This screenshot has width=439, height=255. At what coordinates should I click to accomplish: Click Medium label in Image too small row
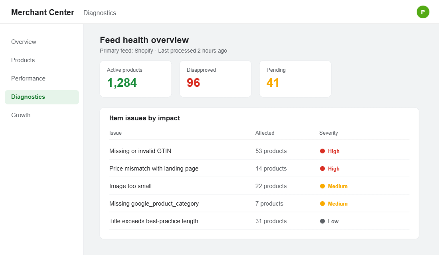[338, 186]
